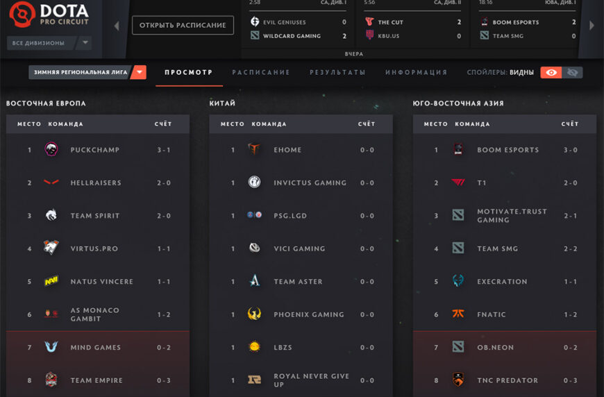Click the Юго-Восточная Азия region heading
This screenshot has width=604, height=397.
[458, 103]
